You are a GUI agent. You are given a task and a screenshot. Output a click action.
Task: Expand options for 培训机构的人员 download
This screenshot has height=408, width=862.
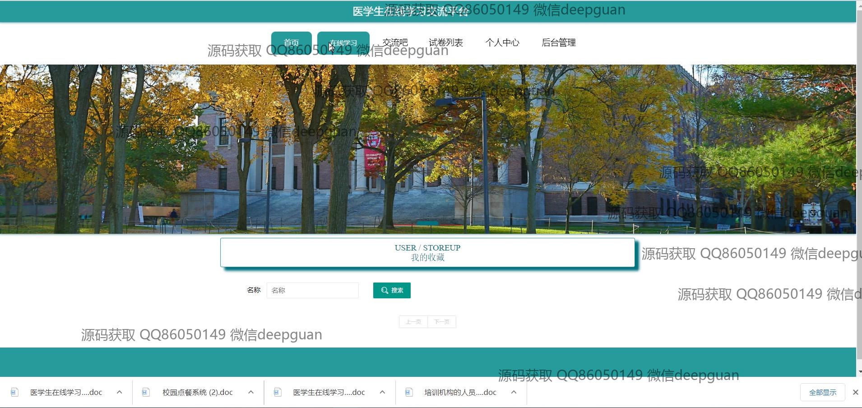(514, 392)
